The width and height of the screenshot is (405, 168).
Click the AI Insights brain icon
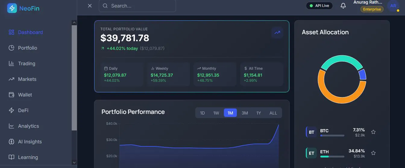click(x=11, y=142)
